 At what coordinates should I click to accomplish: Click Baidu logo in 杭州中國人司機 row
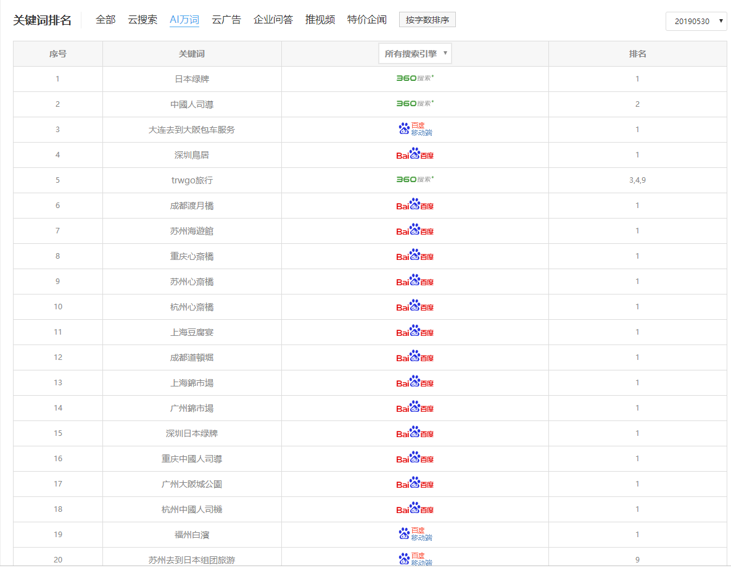click(x=415, y=509)
